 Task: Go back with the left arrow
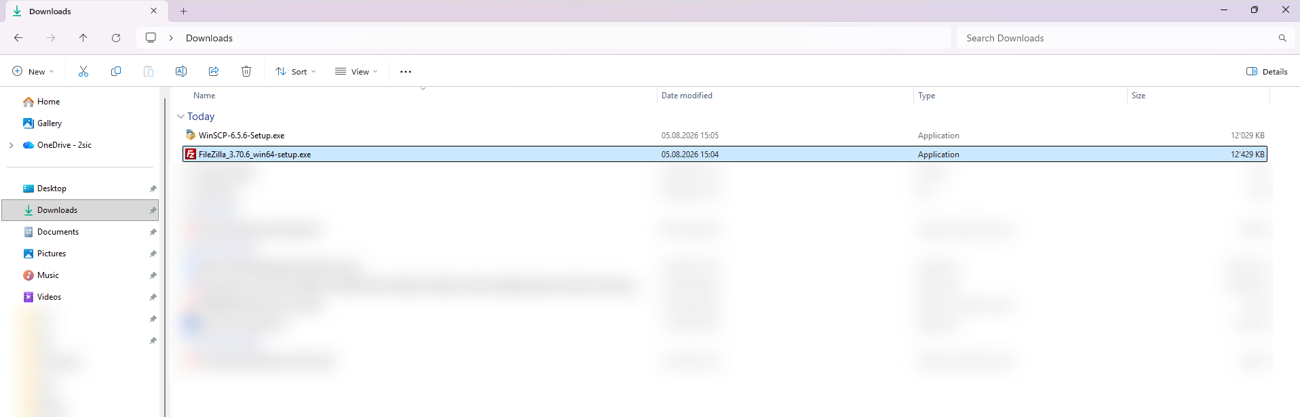point(18,38)
